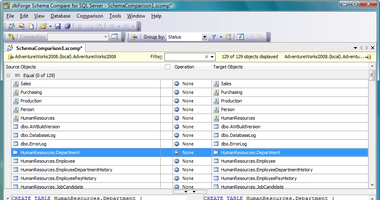Click the Save All icon
Screen dimensions: 380x200
67,26
